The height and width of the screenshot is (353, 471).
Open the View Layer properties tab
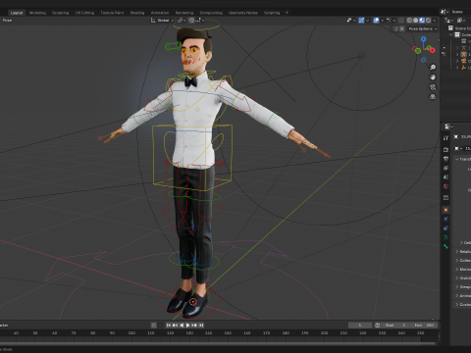pyautogui.click(x=445, y=168)
